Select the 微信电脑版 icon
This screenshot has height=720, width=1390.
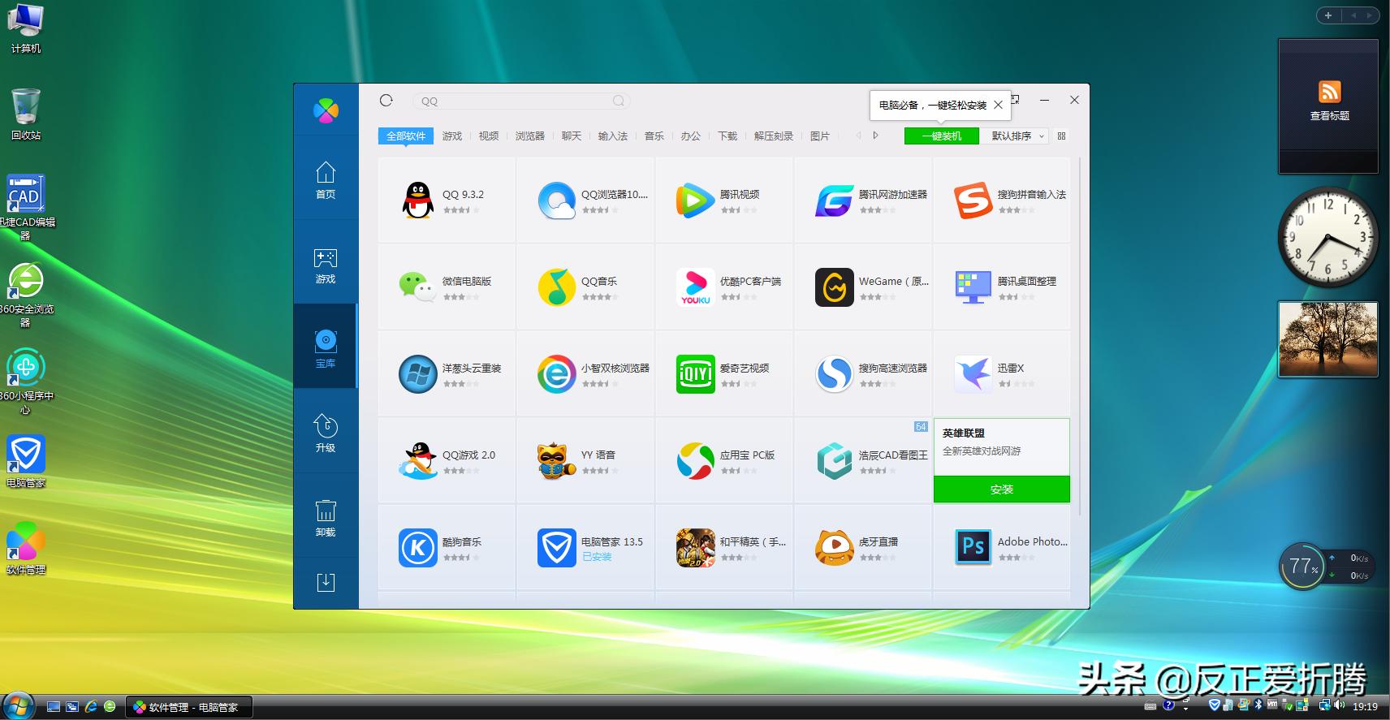point(418,287)
